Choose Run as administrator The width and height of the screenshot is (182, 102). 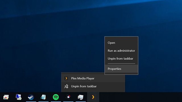[121, 51]
